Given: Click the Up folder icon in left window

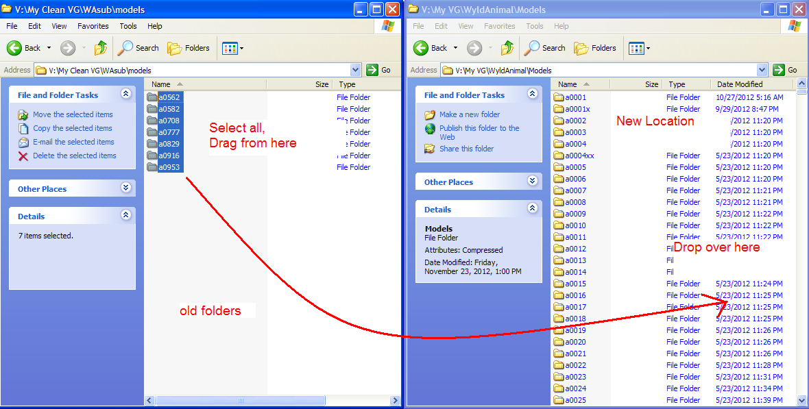Looking at the screenshot, I should 101,48.
